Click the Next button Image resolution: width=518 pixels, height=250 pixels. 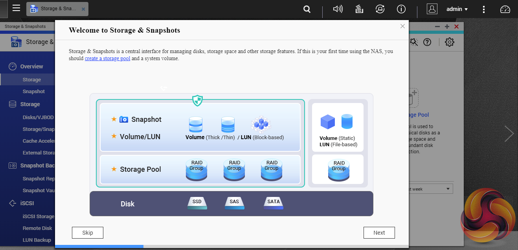(379, 233)
